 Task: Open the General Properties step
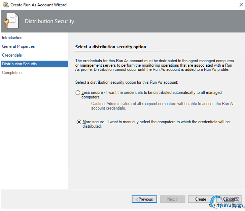(x=18, y=46)
